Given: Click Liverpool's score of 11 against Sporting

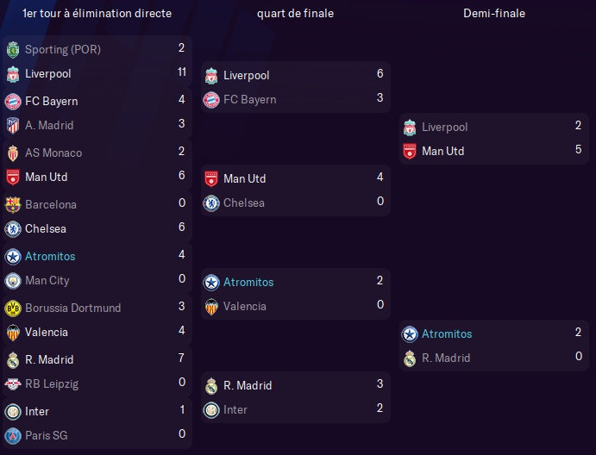Looking at the screenshot, I should pos(182,72).
